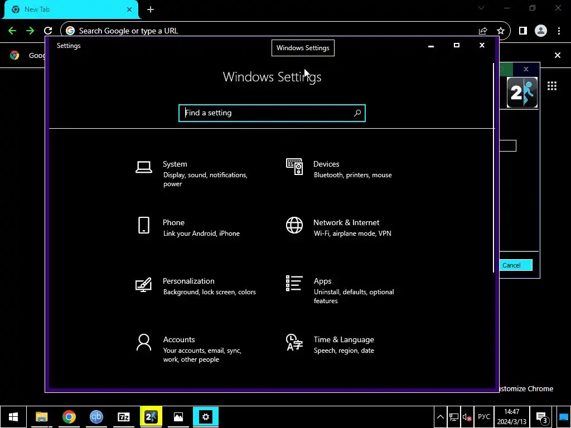Open File Explorer from taskbar
Viewport: 571px width, 428px height.
point(41,417)
